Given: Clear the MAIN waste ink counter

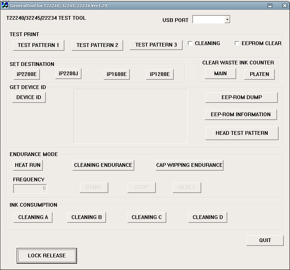Looking at the screenshot, I should coord(220,74).
